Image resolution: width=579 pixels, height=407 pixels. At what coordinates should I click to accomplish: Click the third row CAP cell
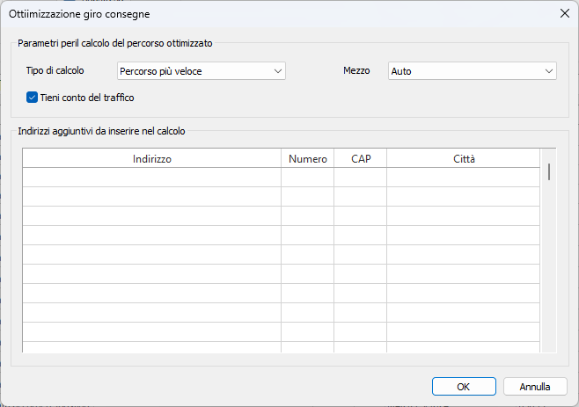pos(360,216)
